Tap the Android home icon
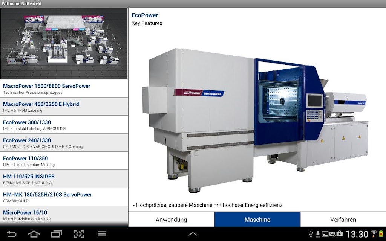This screenshot has width=386, height=241. point(34,234)
